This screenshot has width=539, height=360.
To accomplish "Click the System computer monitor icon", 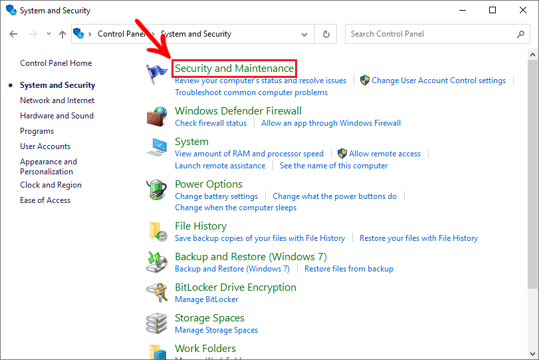I will click(x=157, y=147).
